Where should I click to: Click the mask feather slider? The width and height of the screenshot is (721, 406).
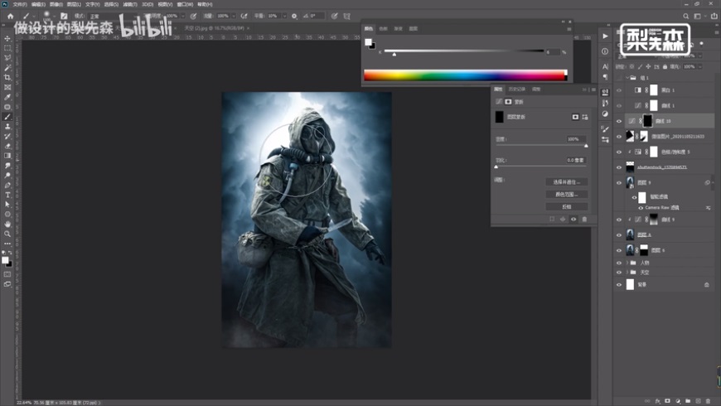click(540, 167)
